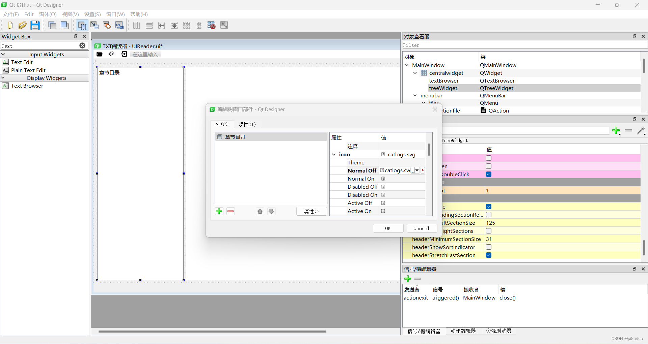Viewport: 648px width, 344px height.
Task: Uncheck headerStretchLastSection checkbox
Action: [489, 255]
